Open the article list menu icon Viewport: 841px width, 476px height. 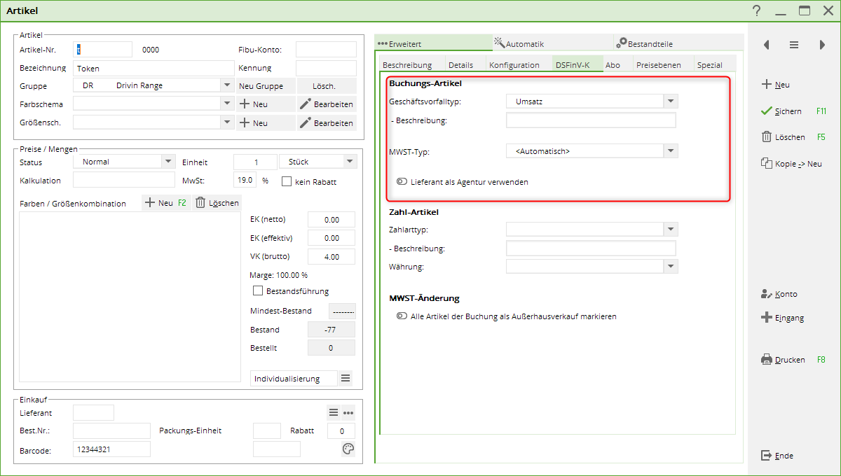tap(794, 45)
